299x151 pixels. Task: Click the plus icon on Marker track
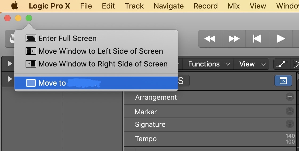coord(290,111)
